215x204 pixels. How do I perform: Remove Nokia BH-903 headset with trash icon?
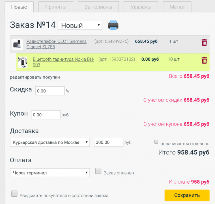coord(204,60)
